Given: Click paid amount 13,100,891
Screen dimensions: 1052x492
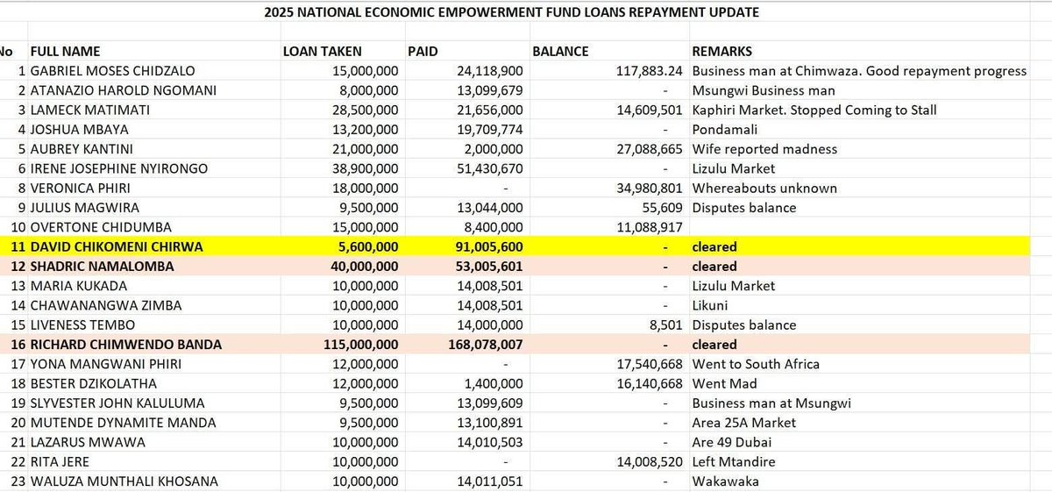Looking at the screenshot, I should (x=490, y=423).
